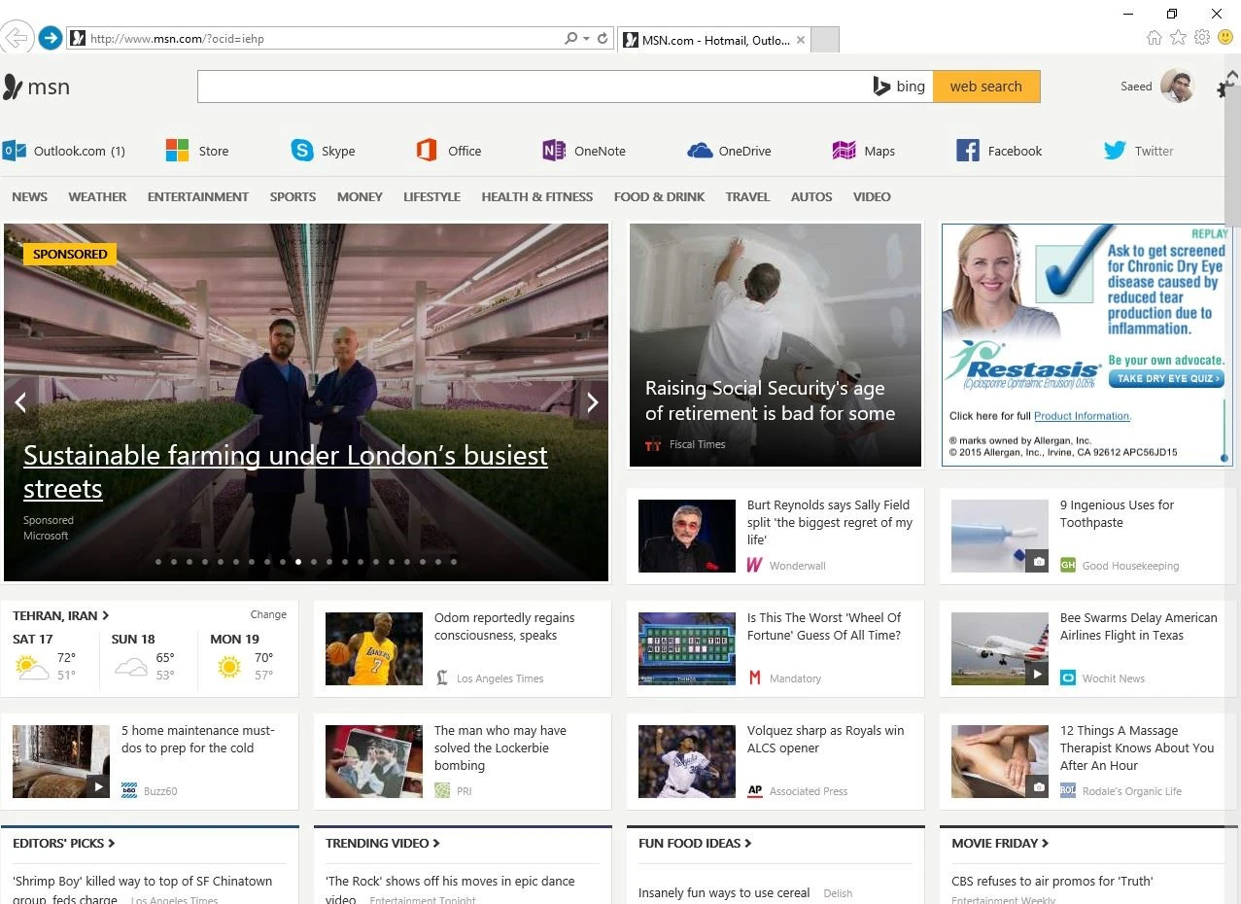Open the Product Information ad link
Viewport: 1241px width, 904px height.
point(1082,416)
